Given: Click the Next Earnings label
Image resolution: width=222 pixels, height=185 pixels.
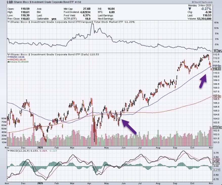Looking at the screenshot, I should click(106, 19).
